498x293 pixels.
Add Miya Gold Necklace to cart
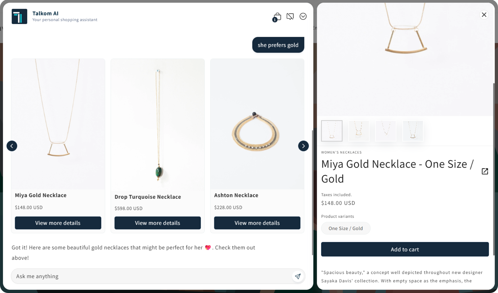(x=405, y=249)
